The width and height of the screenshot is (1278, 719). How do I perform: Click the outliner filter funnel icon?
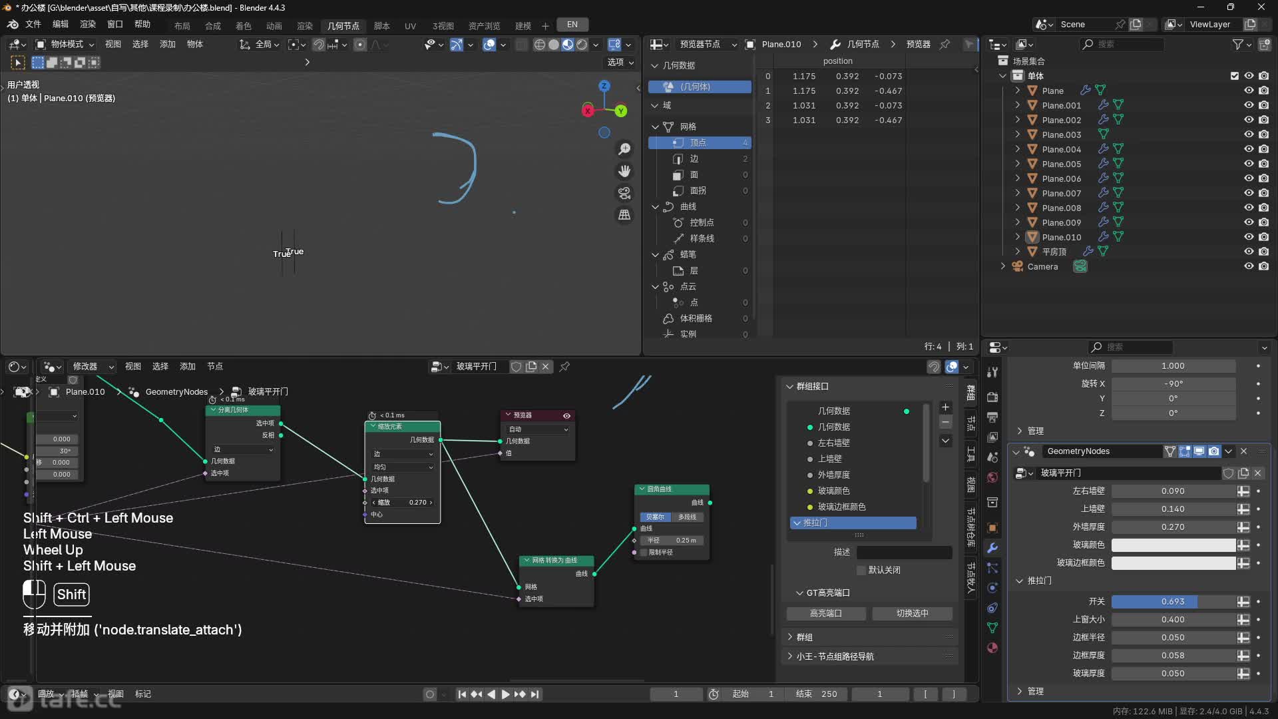[x=1237, y=45]
